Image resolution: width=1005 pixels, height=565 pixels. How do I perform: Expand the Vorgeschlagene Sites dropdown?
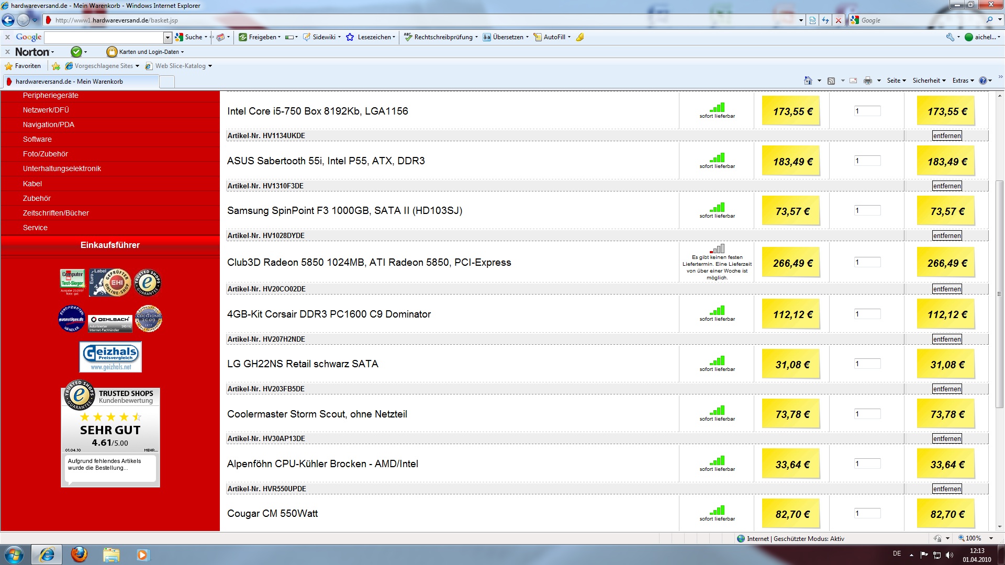137,66
